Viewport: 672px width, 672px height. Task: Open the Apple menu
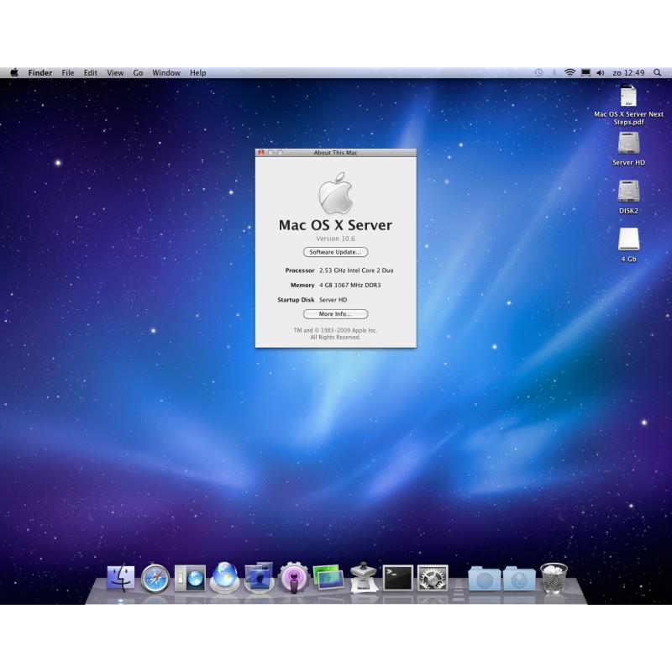tap(14, 73)
